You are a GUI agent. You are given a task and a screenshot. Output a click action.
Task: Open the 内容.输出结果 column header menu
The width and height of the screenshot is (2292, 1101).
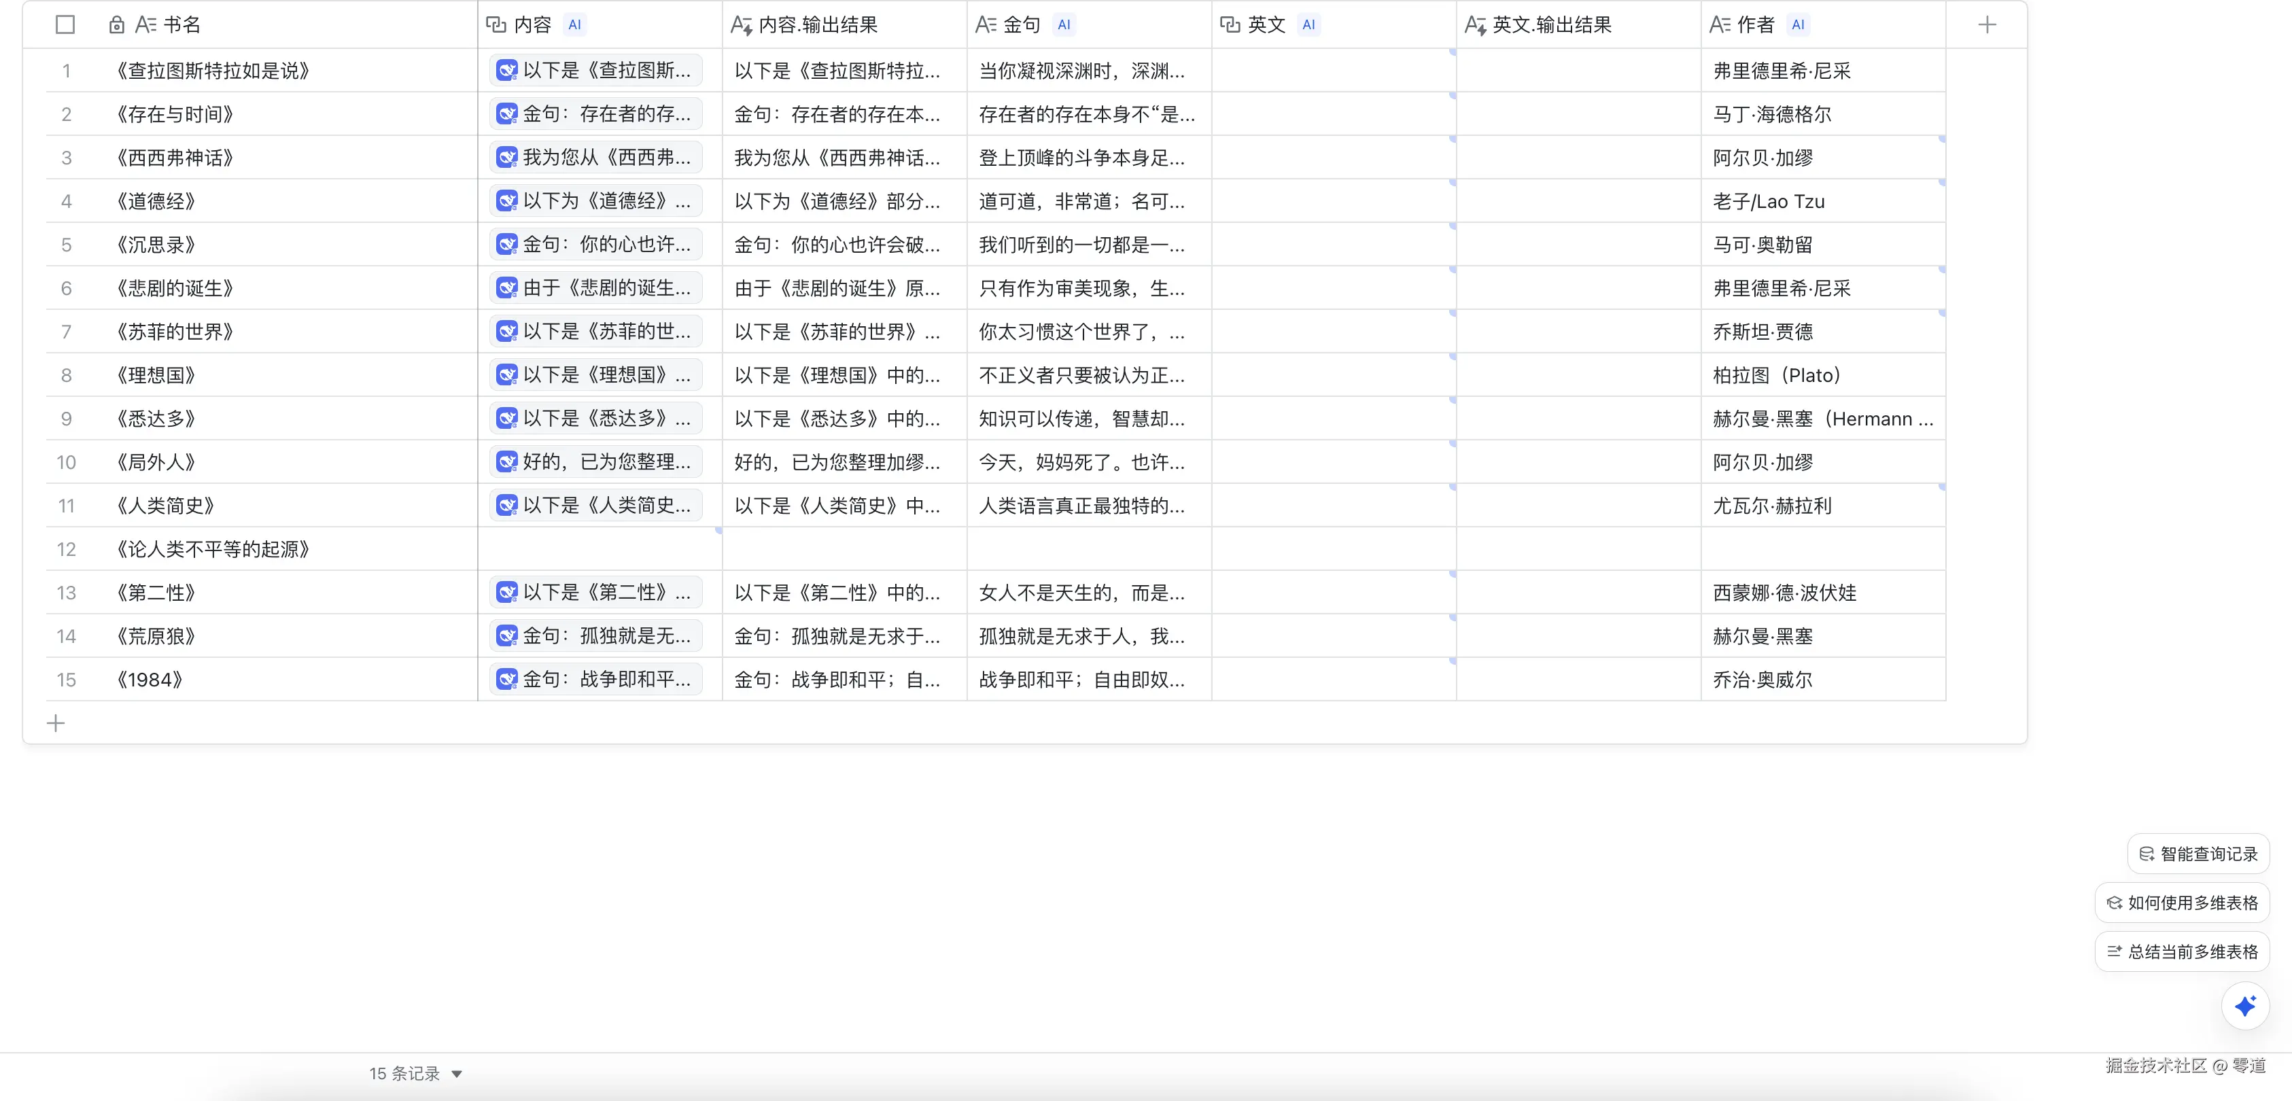tap(818, 25)
